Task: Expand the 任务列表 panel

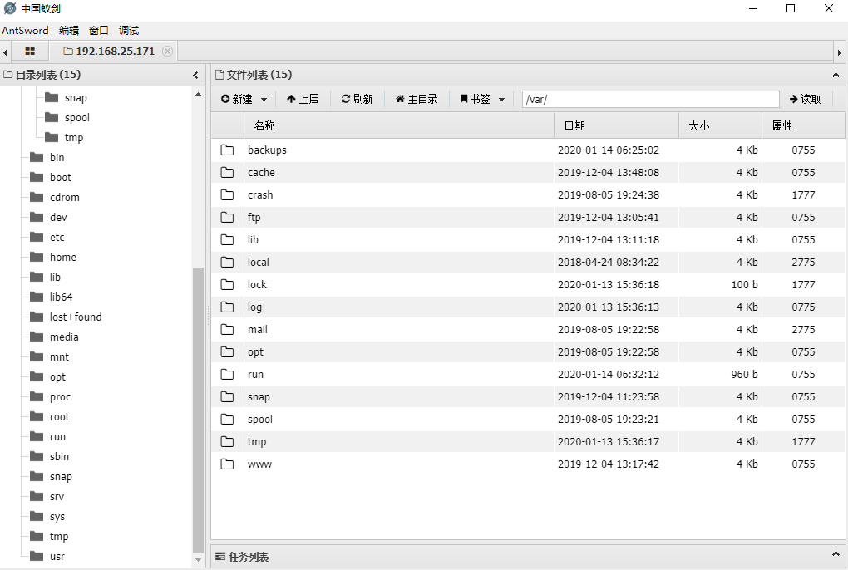Action: coord(836,554)
